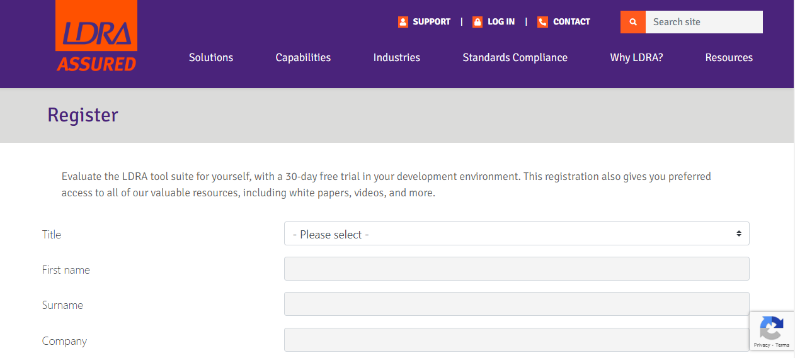Open the Solutions menu
The height and width of the screenshot is (358, 795).
211,57
